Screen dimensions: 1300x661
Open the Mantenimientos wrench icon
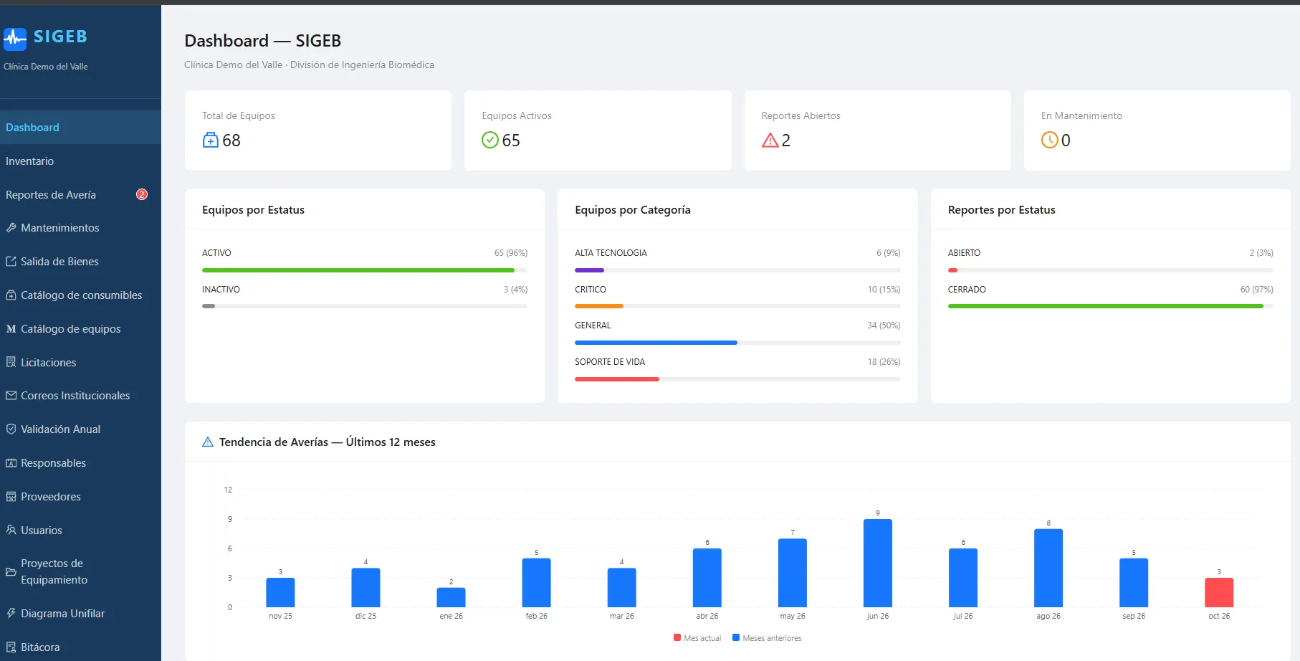pos(11,228)
